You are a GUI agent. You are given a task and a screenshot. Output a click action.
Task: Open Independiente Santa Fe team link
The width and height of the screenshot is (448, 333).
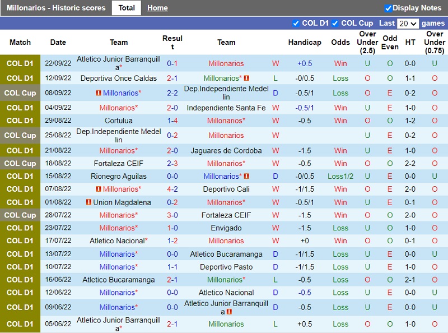click(x=226, y=108)
